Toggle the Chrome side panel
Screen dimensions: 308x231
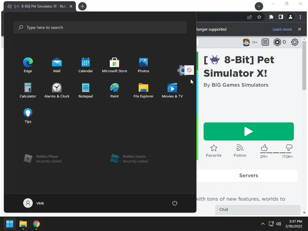coord(281,17)
